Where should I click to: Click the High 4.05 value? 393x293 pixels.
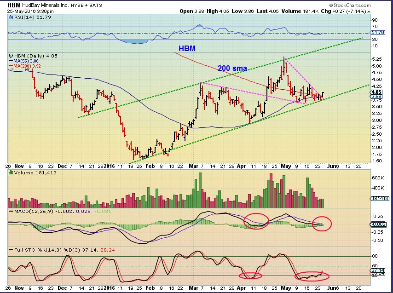pyautogui.click(x=218, y=11)
